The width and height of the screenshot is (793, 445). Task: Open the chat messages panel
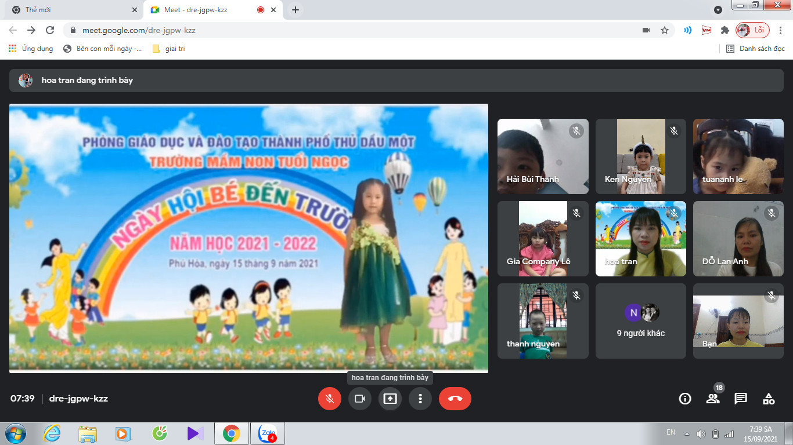tap(741, 399)
